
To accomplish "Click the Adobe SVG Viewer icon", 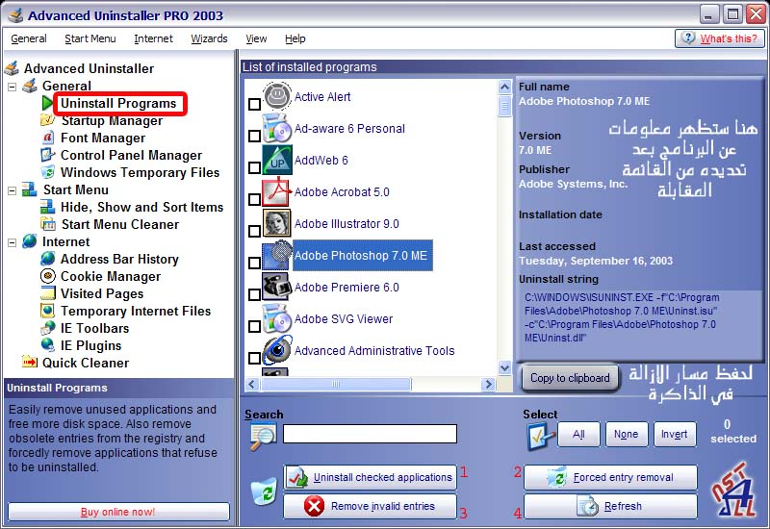I will tap(277, 318).
